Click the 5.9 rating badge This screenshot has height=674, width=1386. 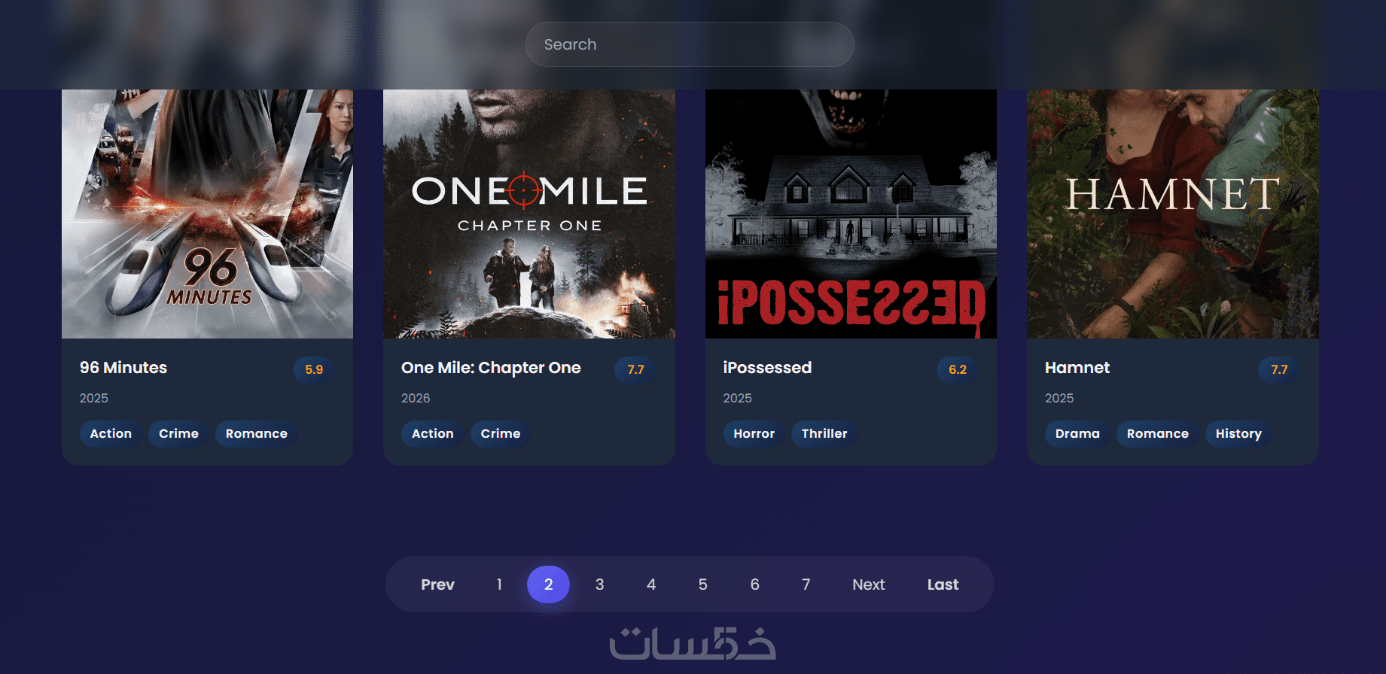click(x=314, y=369)
